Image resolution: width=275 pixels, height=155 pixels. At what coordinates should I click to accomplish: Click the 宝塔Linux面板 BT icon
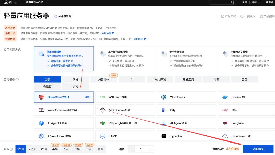click(102, 97)
